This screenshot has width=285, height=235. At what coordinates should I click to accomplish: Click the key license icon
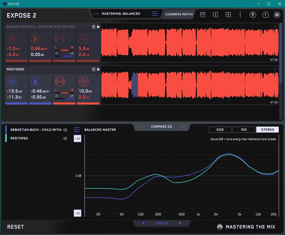253,15
